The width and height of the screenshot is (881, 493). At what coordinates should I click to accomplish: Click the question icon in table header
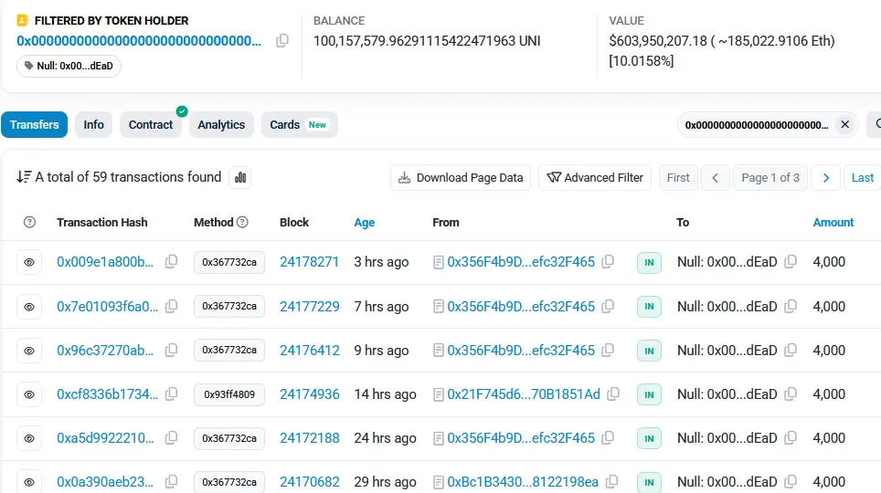[29, 222]
